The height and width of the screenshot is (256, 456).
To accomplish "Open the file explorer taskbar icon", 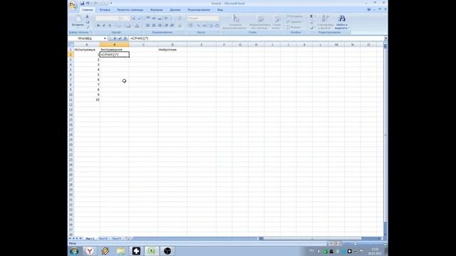I will tap(120, 251).
